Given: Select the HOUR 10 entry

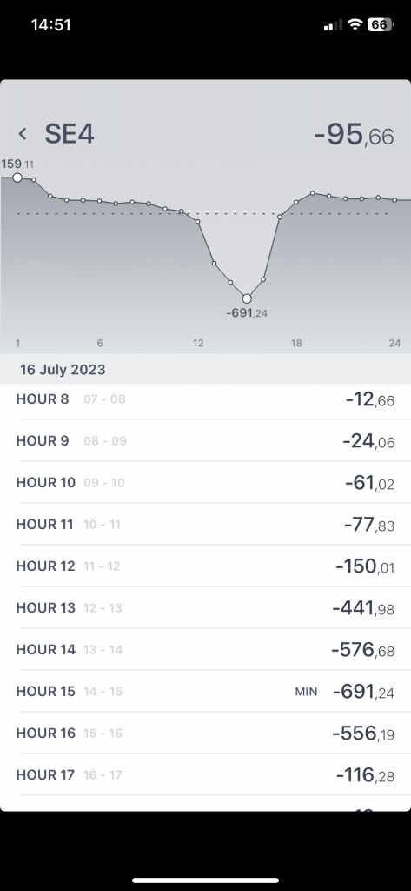Looking at the screenshot, I should point(205,482).
